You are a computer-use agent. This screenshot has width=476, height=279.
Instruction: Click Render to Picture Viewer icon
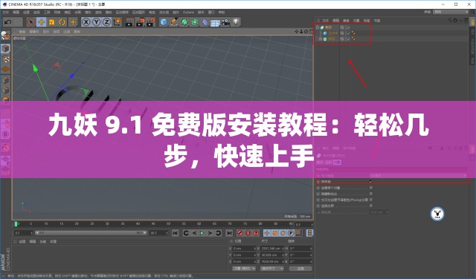click(x=140, y=22)
